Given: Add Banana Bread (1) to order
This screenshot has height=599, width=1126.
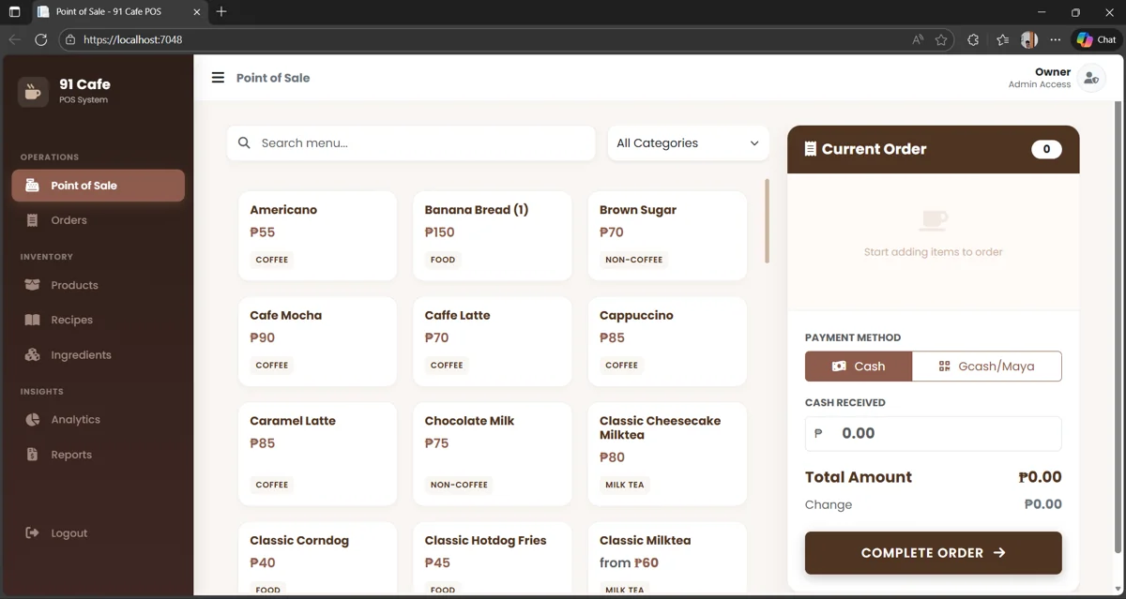Looking at the screenshot, I should (492, 235).
